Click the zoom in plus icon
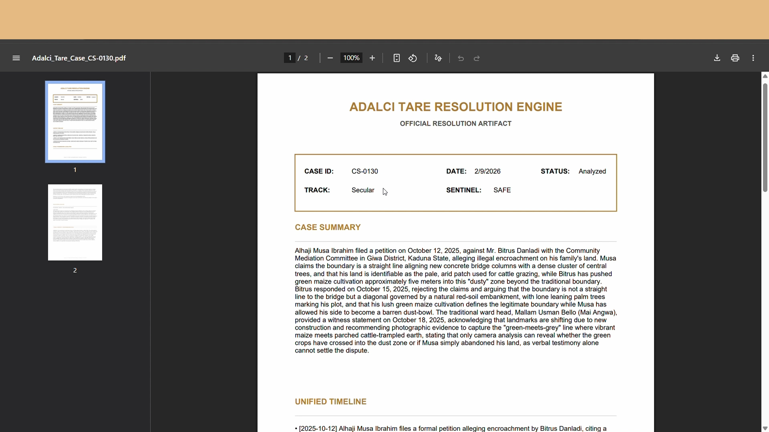769x432 pixels. pos(372,58)
